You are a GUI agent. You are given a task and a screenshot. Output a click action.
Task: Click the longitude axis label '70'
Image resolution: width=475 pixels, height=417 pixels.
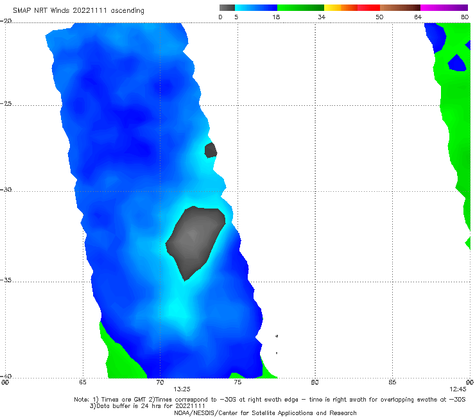160,382
